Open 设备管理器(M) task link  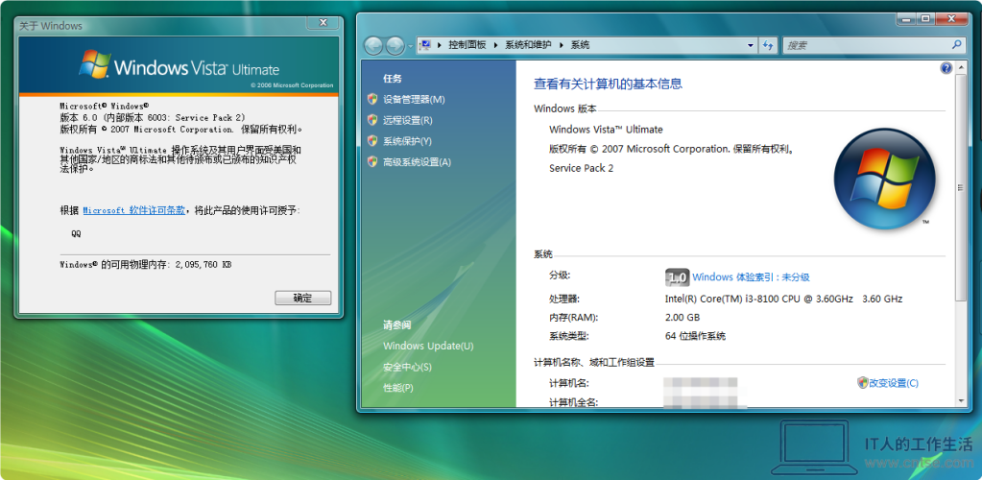414,99
